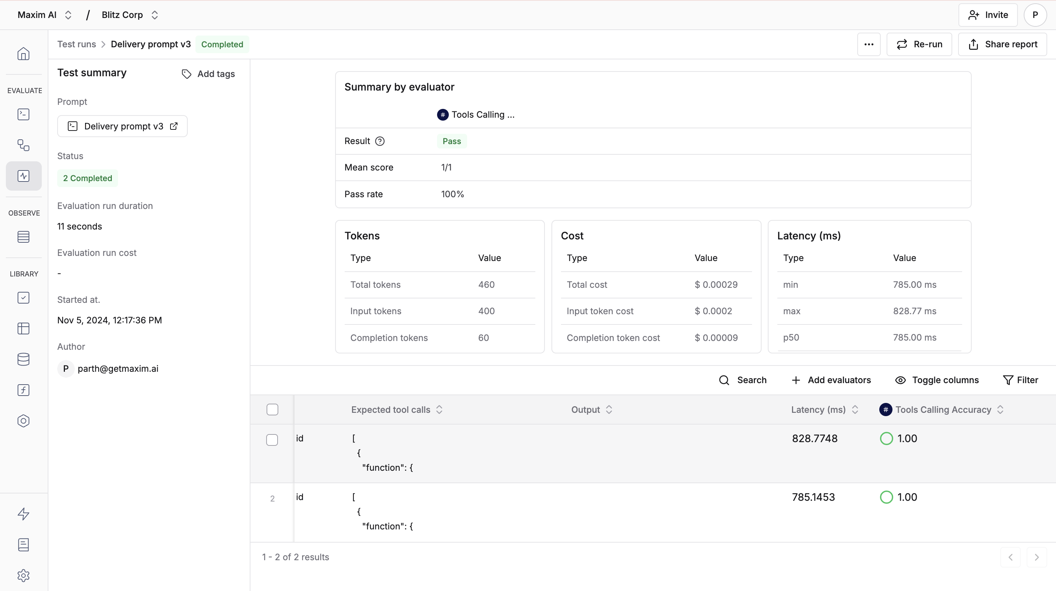Click the author parth@getmaxim.ai

click(x=118, y=368)
